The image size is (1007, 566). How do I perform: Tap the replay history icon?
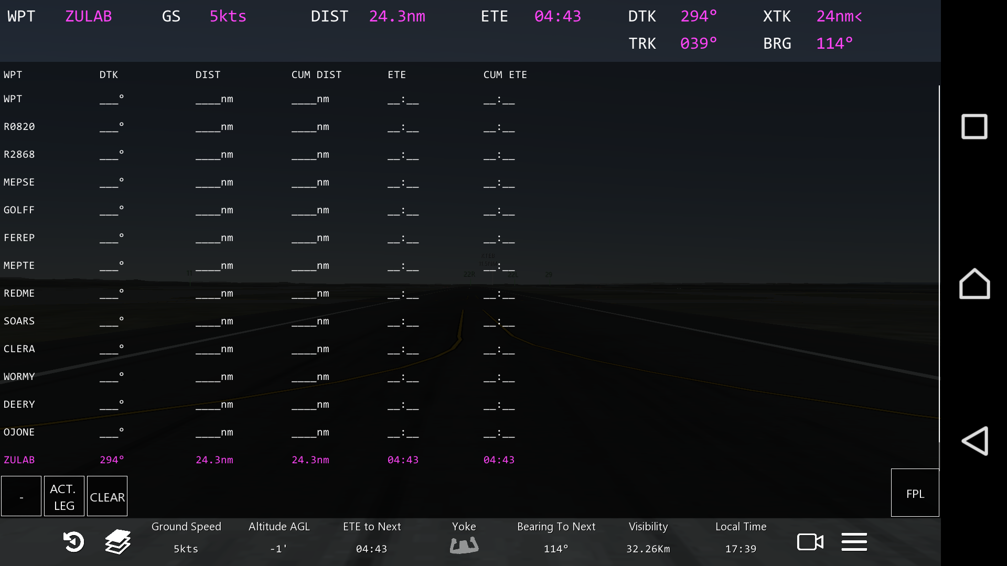(x=73, y=541)
